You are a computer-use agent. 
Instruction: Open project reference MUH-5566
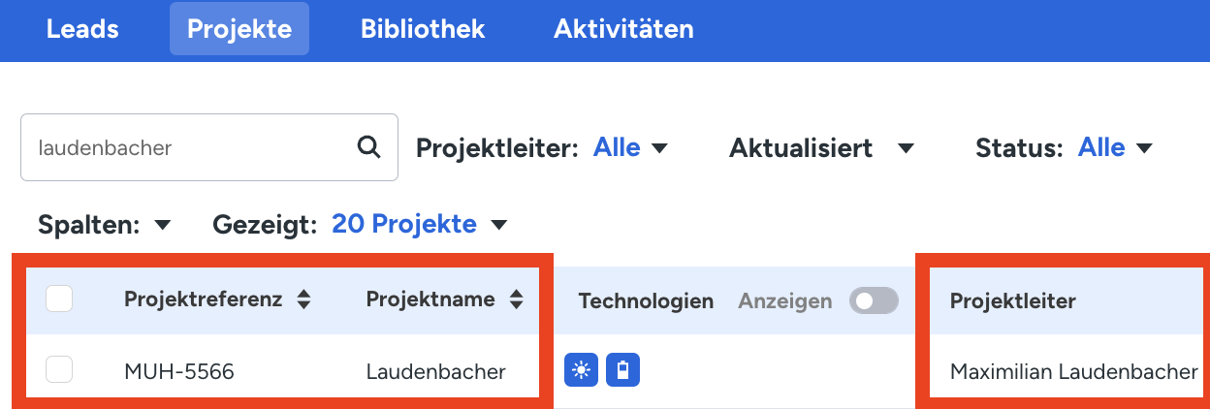[179, 371]
